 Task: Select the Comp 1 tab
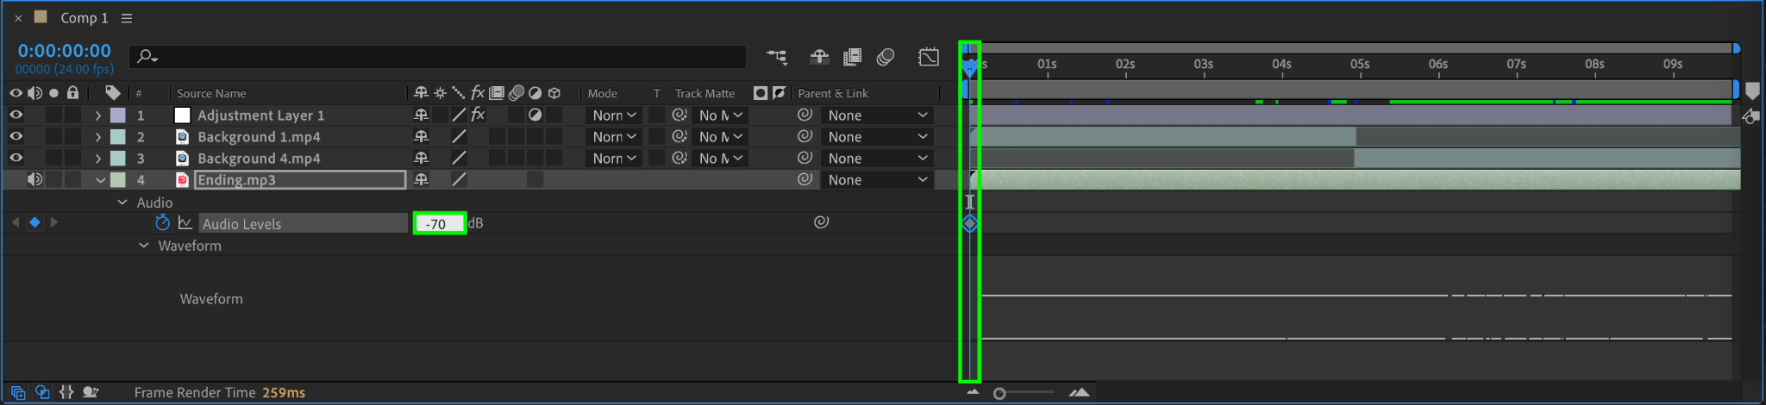[84, 17]
